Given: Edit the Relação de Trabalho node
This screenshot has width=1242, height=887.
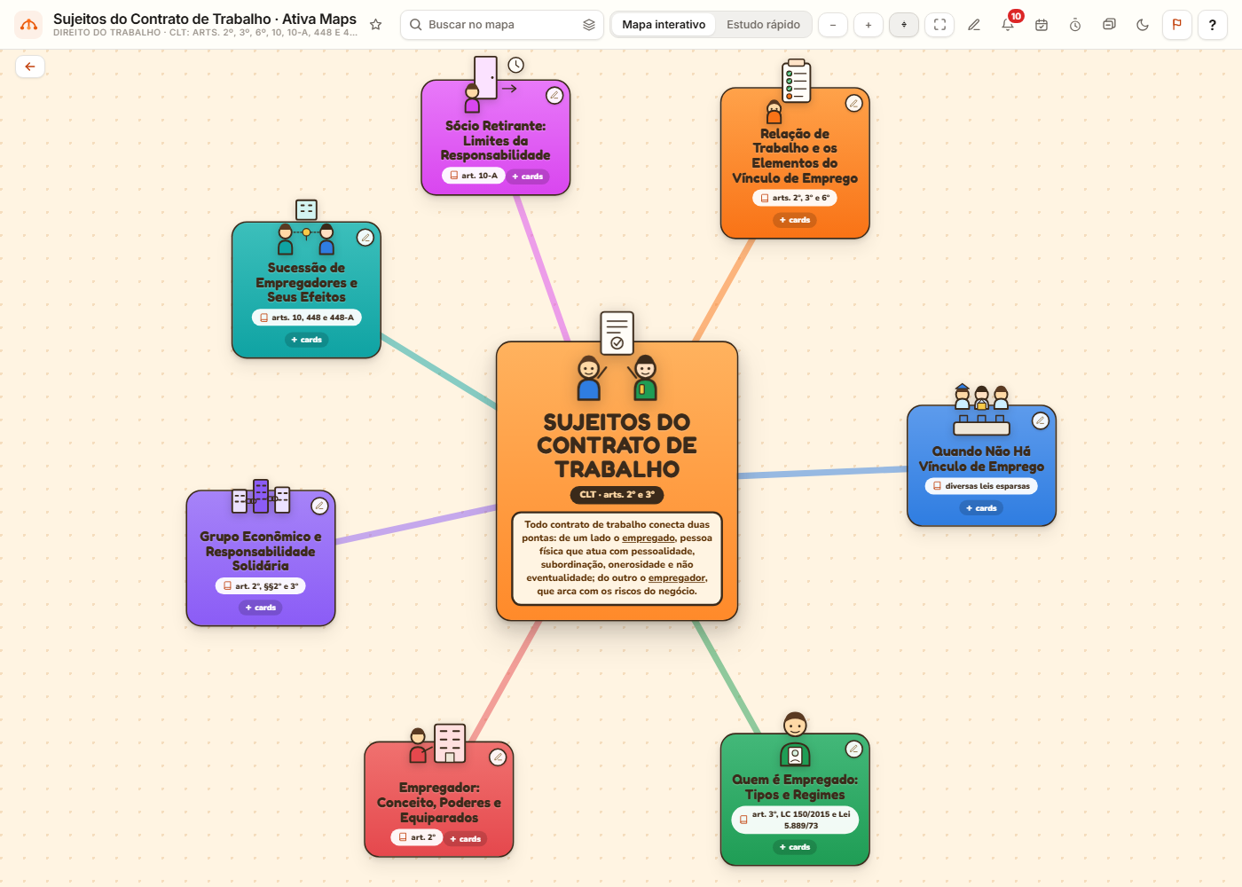Looking at the screenshot, I should pos(853,103).
